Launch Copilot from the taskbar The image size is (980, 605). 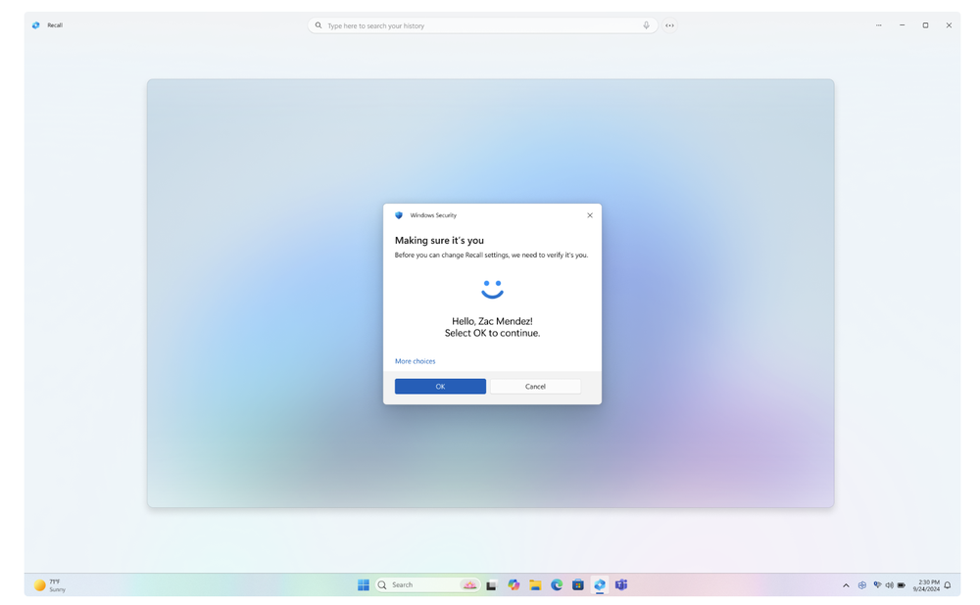(x=514, y=585)
